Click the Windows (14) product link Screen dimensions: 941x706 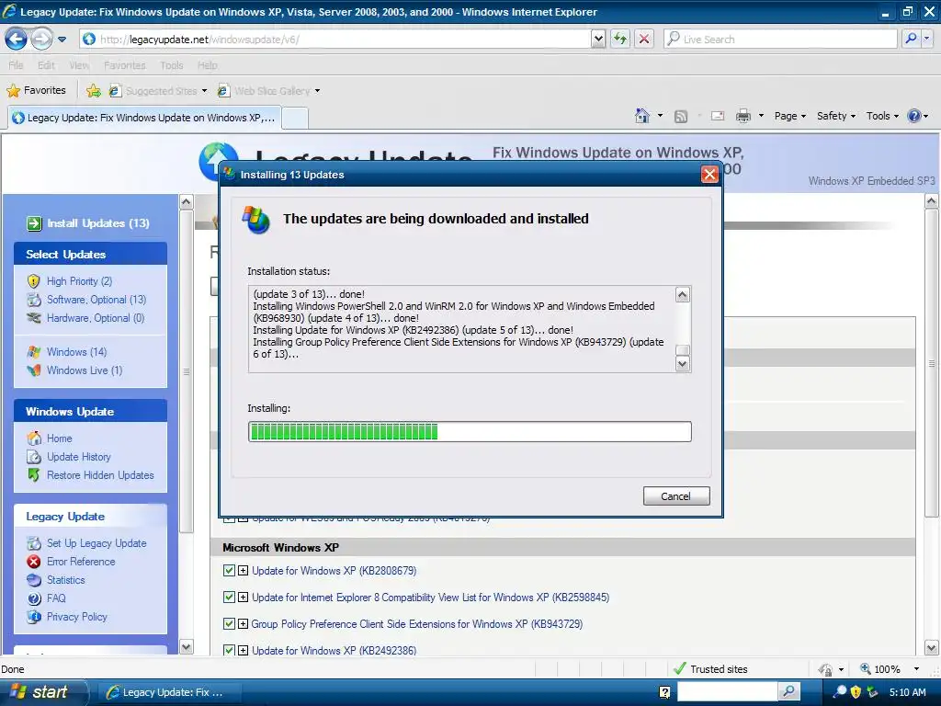[77, 352]
